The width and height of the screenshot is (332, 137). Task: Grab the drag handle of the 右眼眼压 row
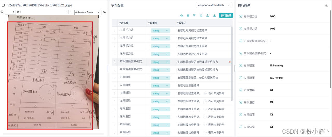tap(114, 78)
